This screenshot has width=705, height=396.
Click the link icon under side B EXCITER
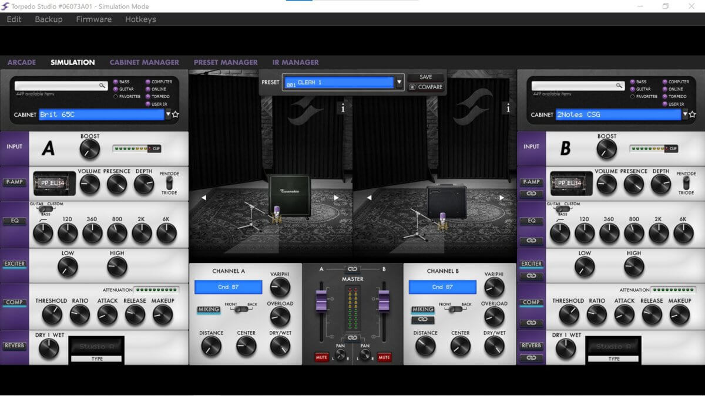532,276
